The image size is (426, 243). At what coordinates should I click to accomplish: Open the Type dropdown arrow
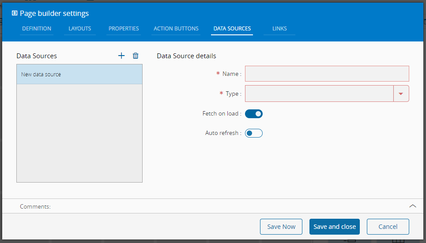click(401, 93)
